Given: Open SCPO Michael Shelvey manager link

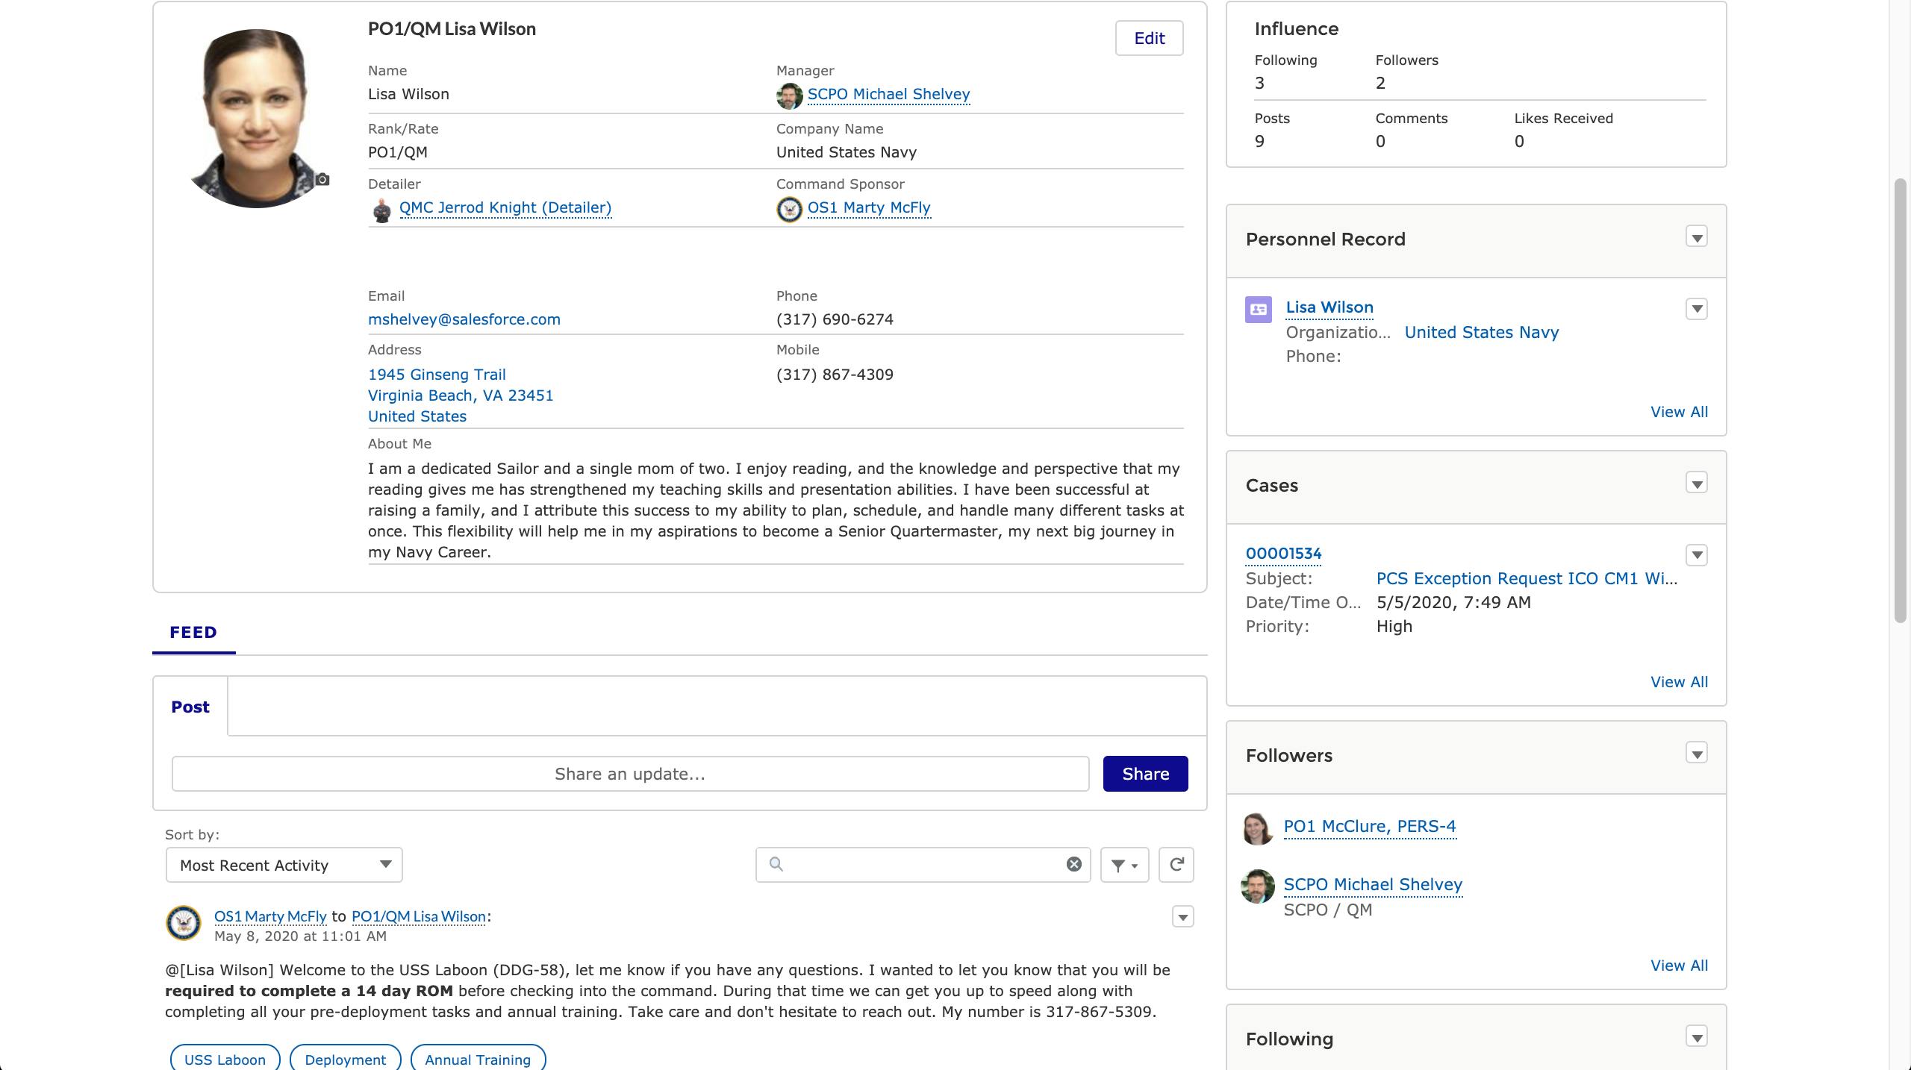Looking at the screenshot, I should click(888, 95).
